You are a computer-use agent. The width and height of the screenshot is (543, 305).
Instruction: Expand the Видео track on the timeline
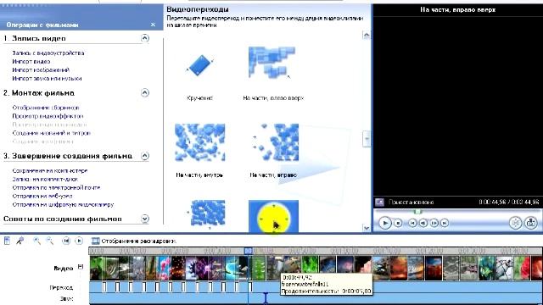pyautogui.click(x=81, y=267)
